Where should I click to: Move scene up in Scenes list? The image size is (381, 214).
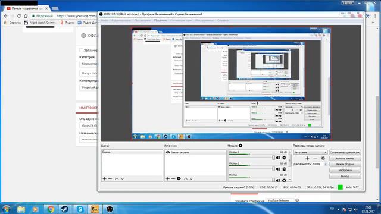click(117, 178)
